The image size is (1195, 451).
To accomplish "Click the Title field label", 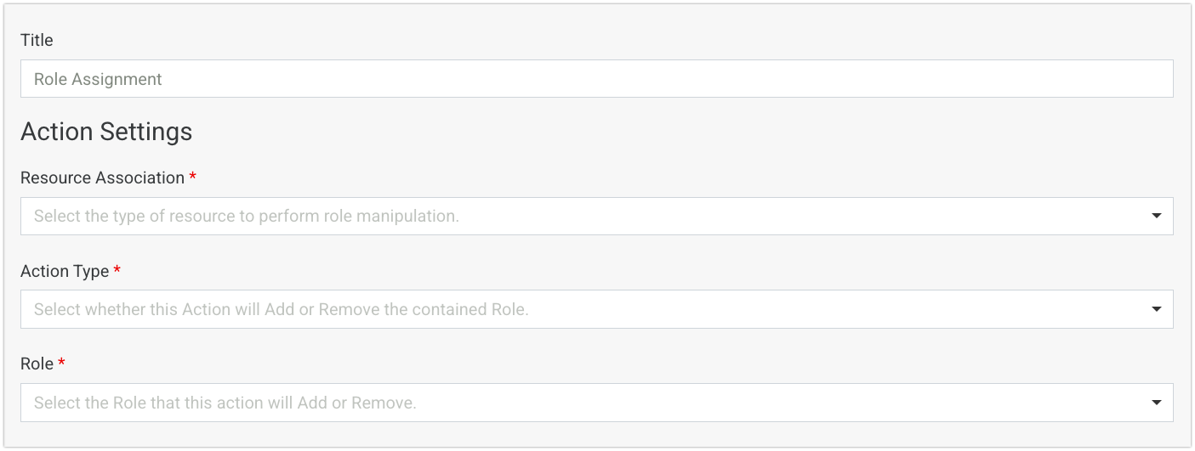I will tap(37, 40).
